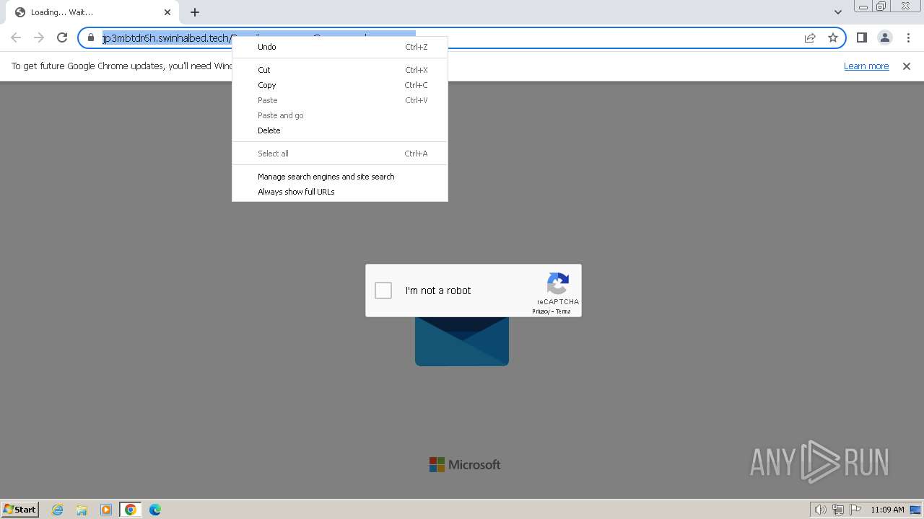Click the system clock showing 11:09 AM

pos(887,510)
